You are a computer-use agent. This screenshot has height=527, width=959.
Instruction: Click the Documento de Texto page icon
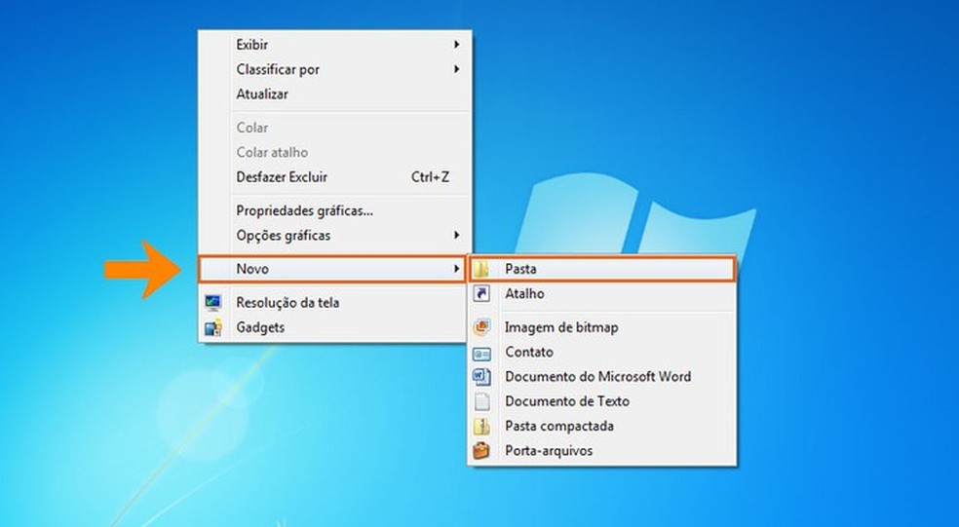click(x=481, y=401)
